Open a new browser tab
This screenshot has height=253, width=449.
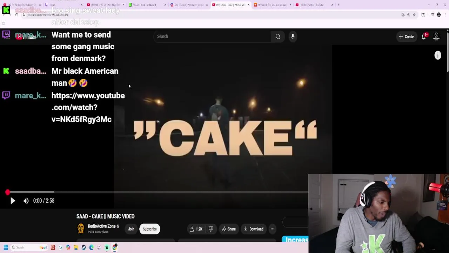point(338,5)
